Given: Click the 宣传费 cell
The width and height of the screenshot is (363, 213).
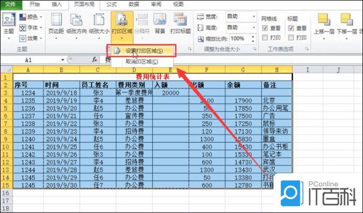Looking at the screenshot, I should tap(134, 116).
